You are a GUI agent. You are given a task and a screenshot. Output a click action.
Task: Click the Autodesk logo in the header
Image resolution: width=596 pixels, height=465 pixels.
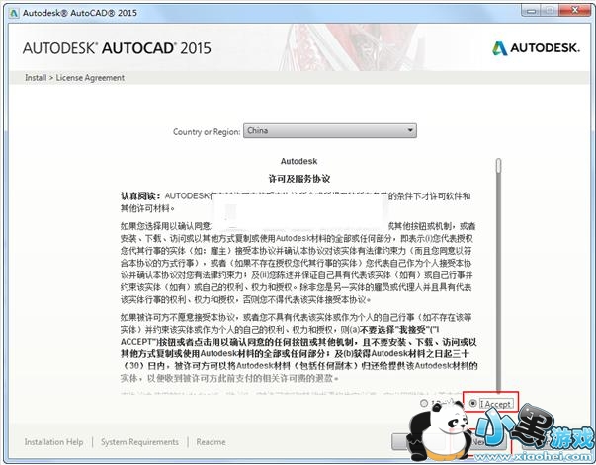(536, 48)
